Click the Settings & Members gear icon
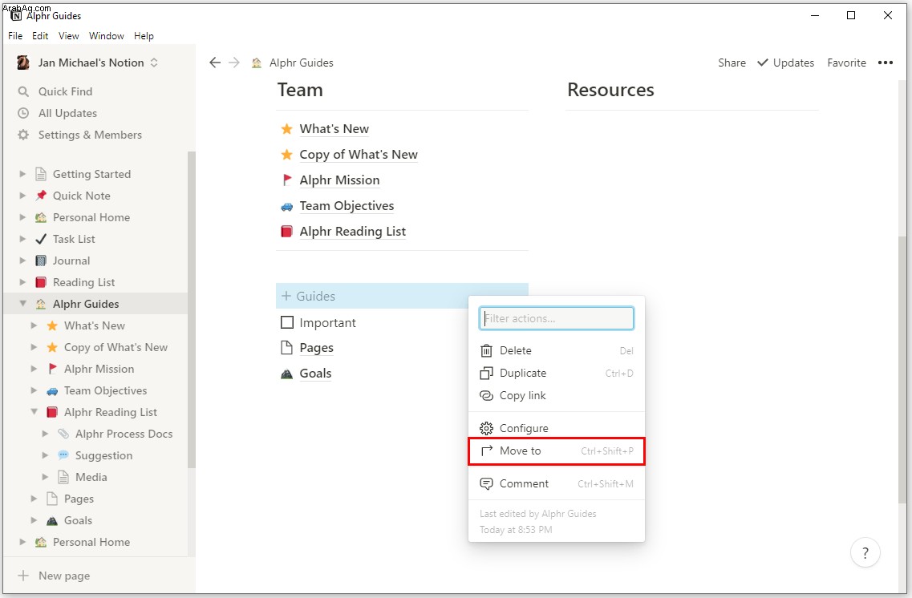Screen dimensions: 912x598 [x=23, y=135]
